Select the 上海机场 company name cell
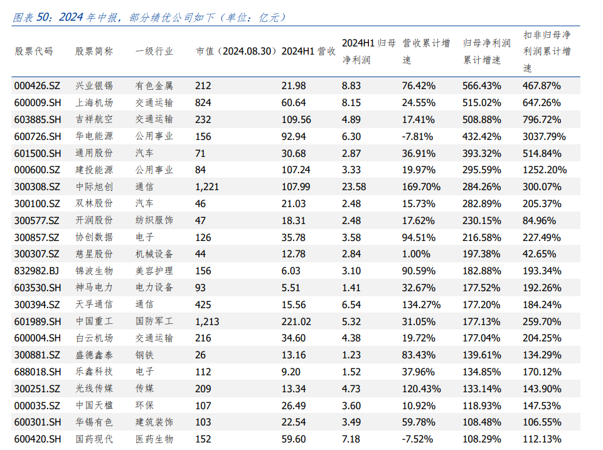Screen dimensions: 603x450 tap(94, 102)
